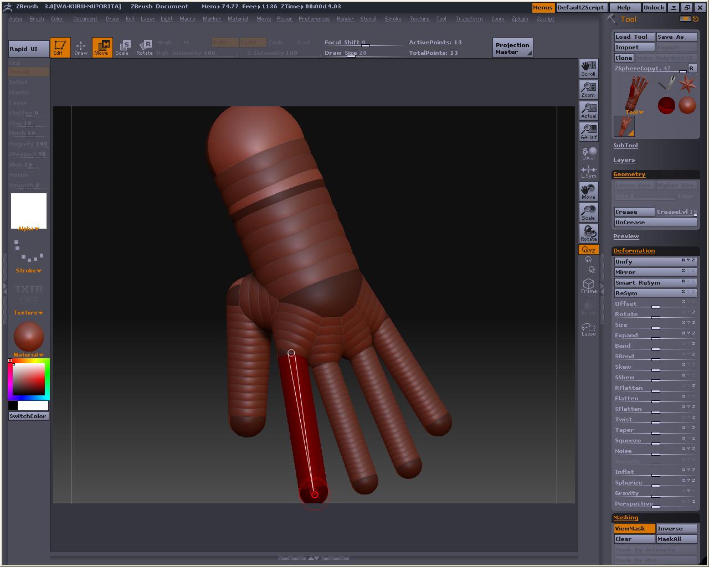Click the Rotate icon in the right shelf
Viewport: 709px width, 567px height.
588,234
